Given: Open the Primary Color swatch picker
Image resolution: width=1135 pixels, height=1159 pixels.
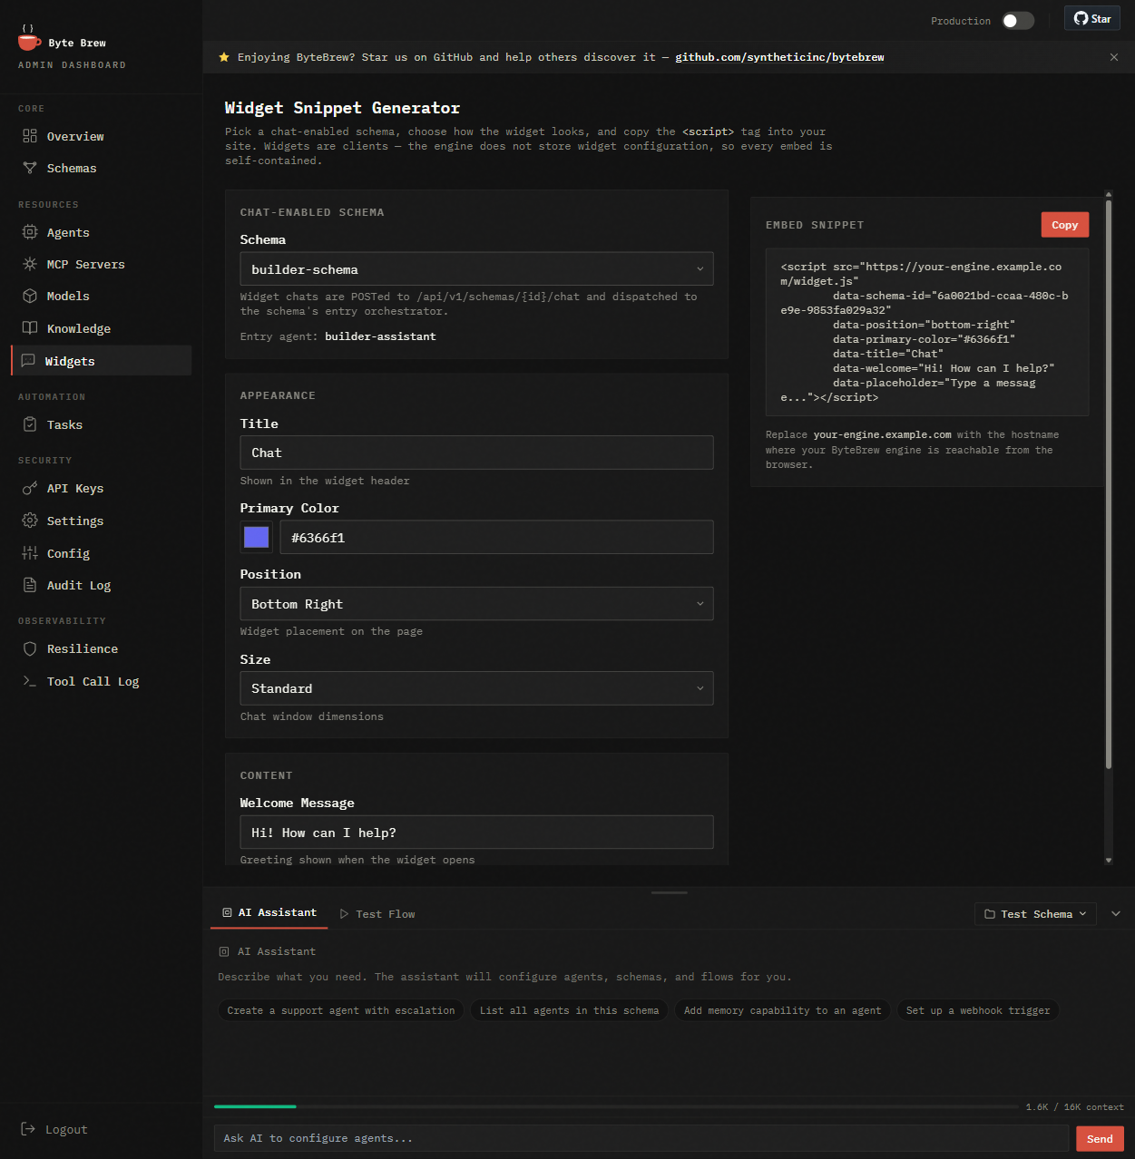Looking at the screenshot, I should point(257,537).
